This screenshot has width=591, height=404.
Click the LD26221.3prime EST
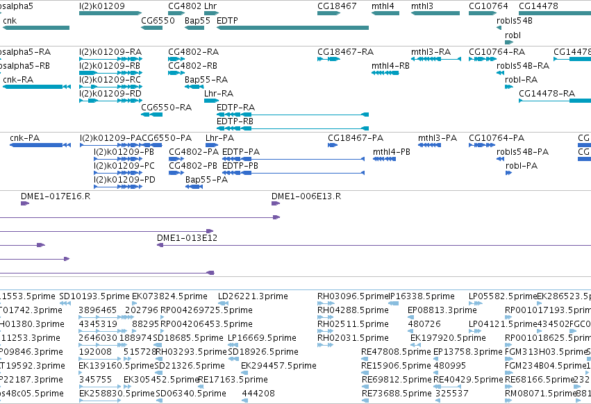223,304
